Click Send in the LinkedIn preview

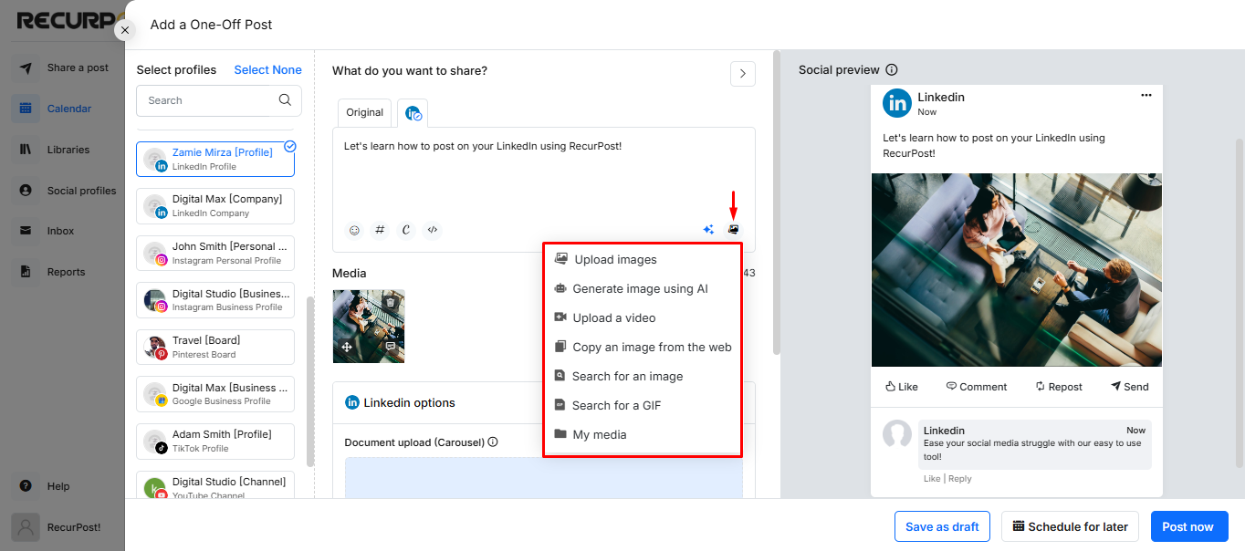1130,387
